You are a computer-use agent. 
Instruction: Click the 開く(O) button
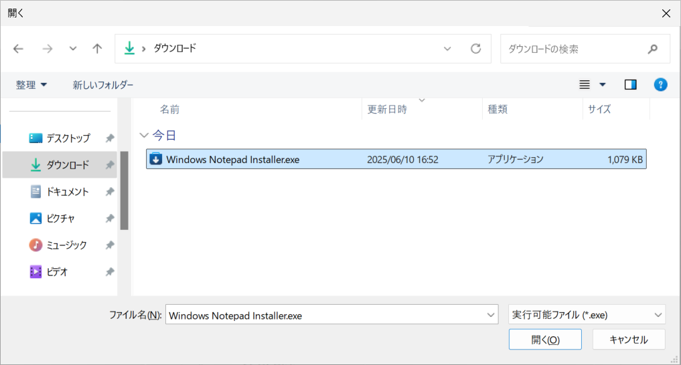545,340
